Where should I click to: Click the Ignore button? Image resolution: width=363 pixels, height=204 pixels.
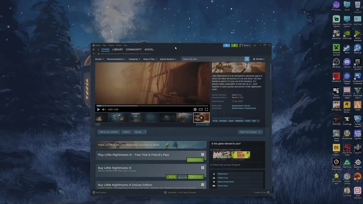click(138, 132)
